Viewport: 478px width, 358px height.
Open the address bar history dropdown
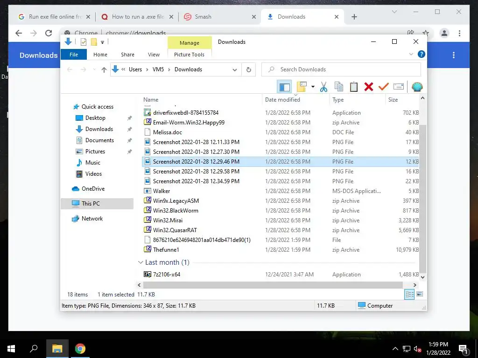tap(235, 70)
